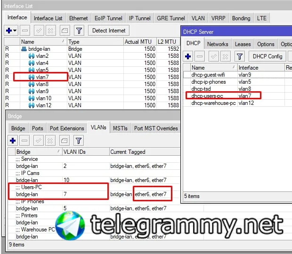Sort interfaces by Name column header

pos(43,42)
